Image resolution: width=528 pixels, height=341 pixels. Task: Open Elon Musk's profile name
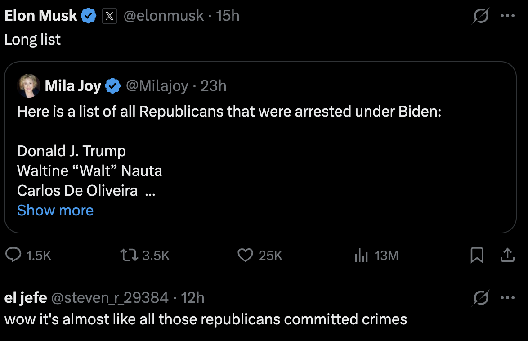point(41,16)
